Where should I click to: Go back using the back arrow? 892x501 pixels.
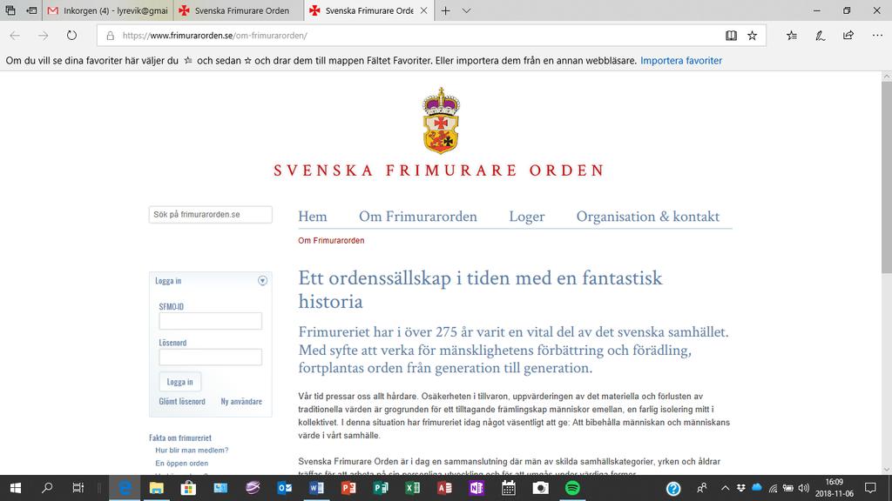click(15, 35)
